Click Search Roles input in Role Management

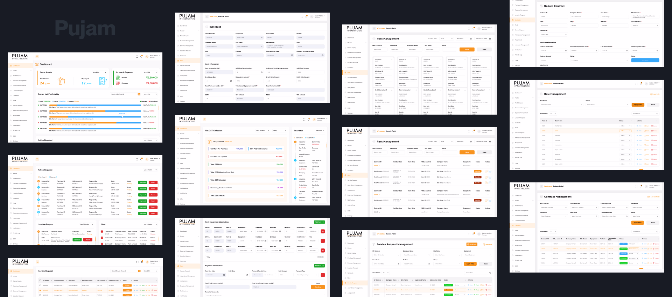pos(645,114)
